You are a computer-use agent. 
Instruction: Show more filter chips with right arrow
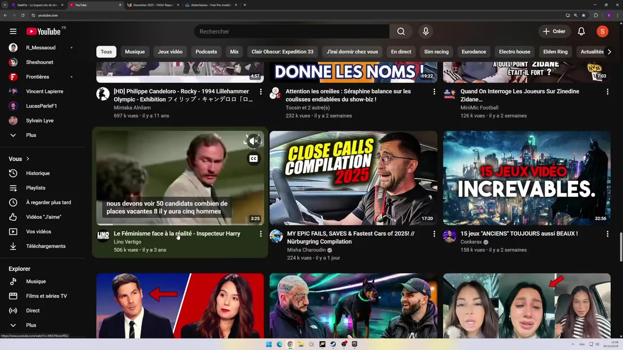(x=609, y=52)
